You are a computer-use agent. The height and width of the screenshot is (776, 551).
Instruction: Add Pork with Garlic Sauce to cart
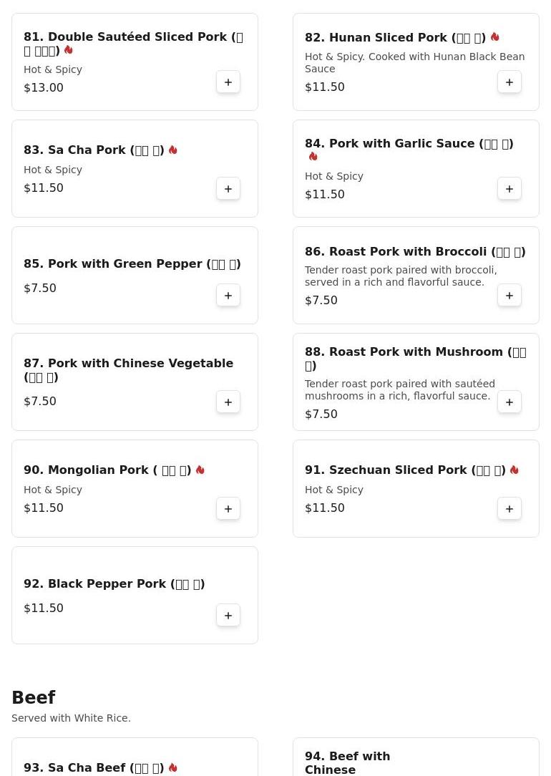pos(509,189)
